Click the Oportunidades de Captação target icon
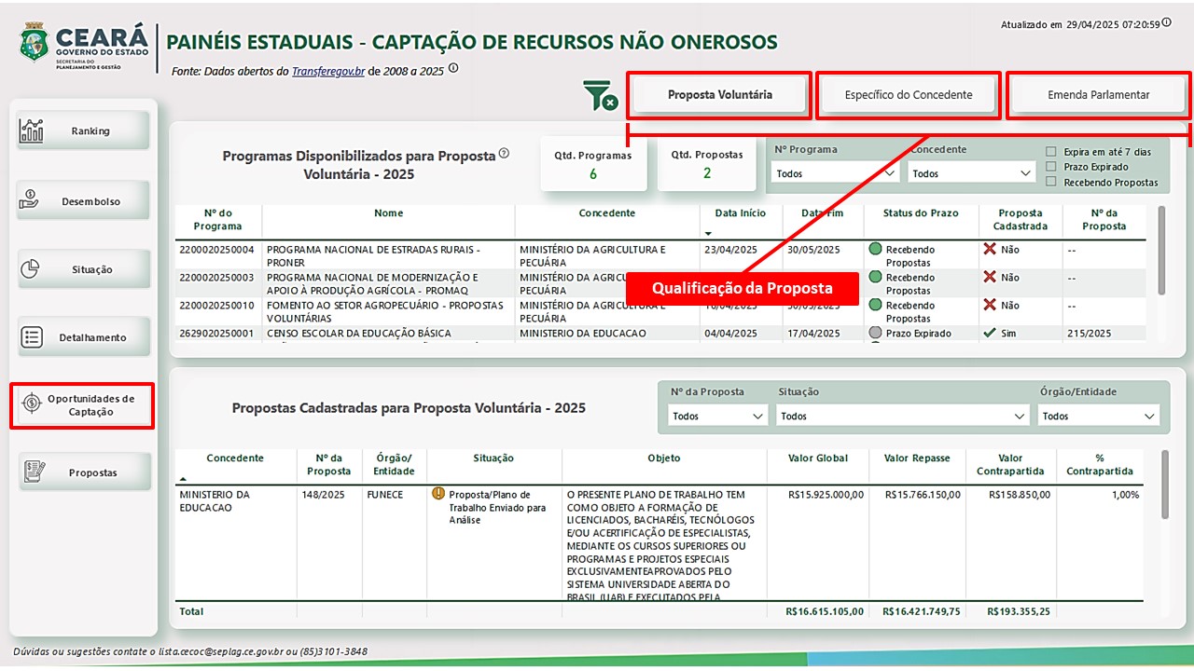This screenshot has height=671, width=1194. click(x=32, y=404)
